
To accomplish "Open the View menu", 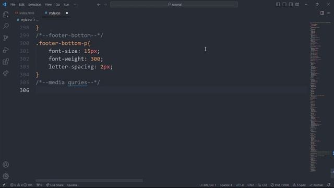I will tap(49, 5).
